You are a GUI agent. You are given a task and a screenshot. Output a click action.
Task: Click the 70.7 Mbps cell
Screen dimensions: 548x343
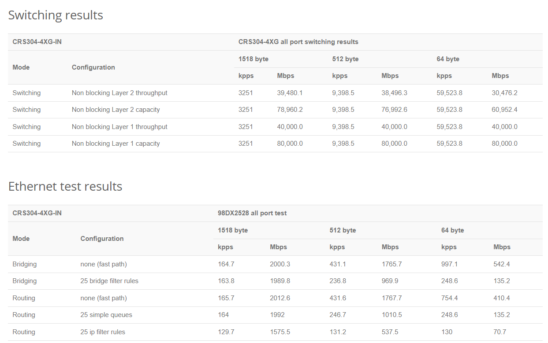pos(500,332)
